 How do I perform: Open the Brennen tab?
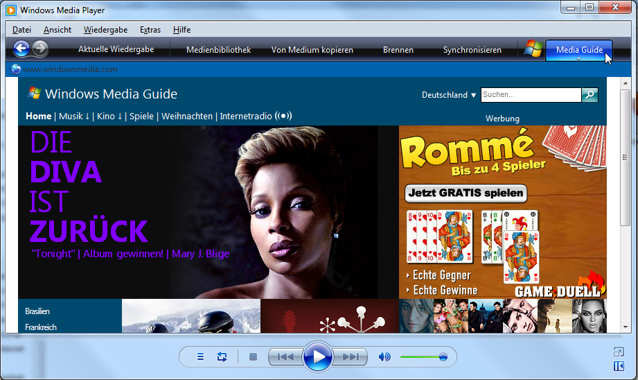point(398,50)
